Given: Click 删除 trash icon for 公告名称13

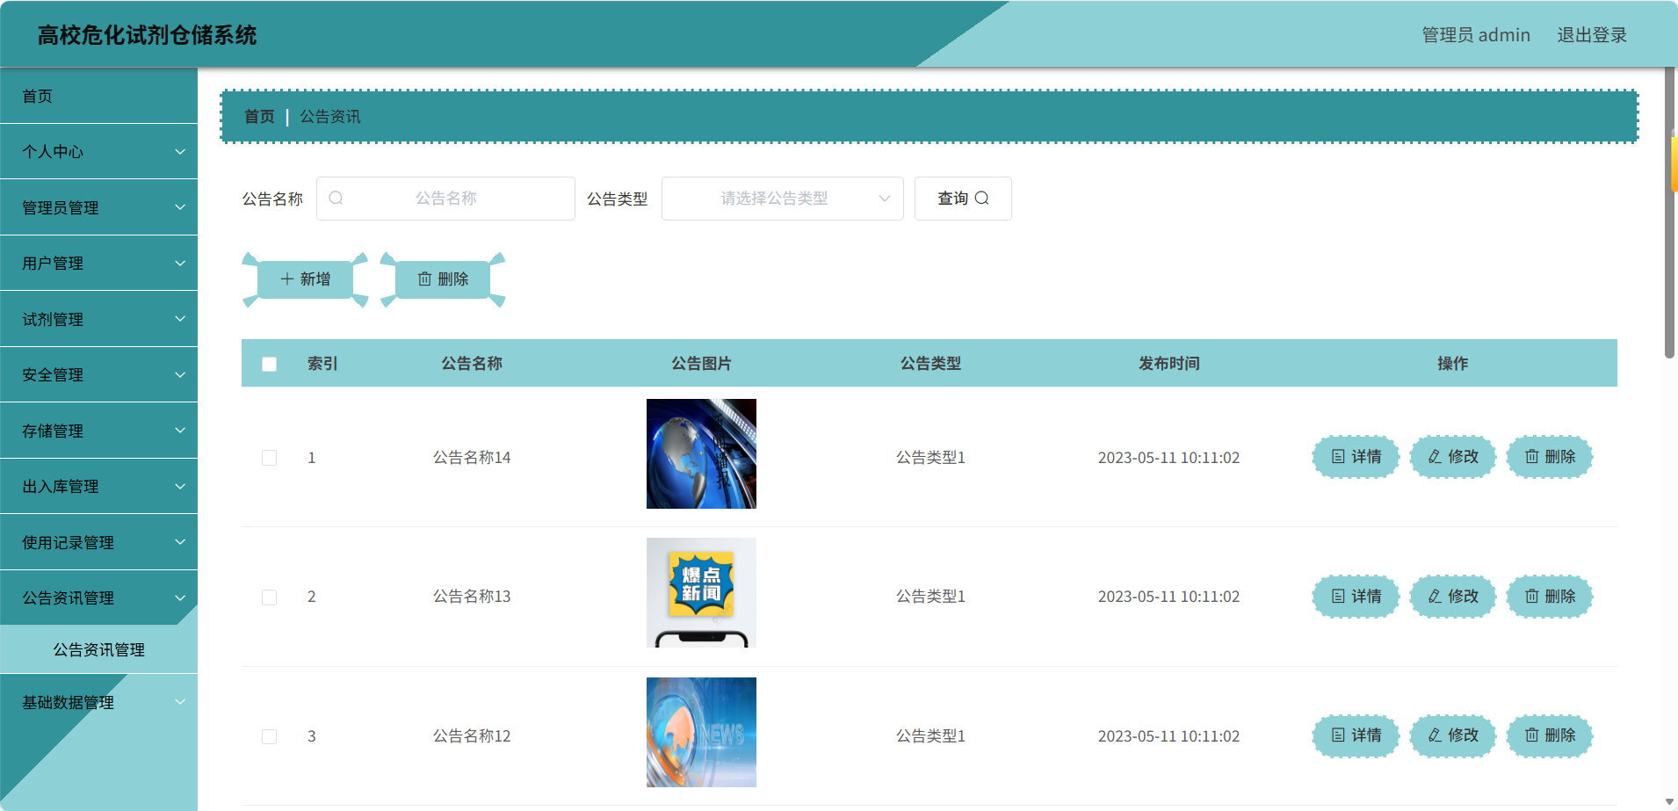Looking at the screenshot, I should [1532, 597].
